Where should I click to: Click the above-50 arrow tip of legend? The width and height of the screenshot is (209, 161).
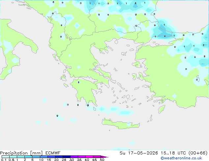(104, 157)
